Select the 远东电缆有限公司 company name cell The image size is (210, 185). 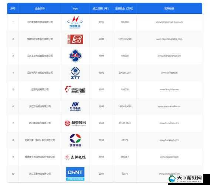coord(40,90)
